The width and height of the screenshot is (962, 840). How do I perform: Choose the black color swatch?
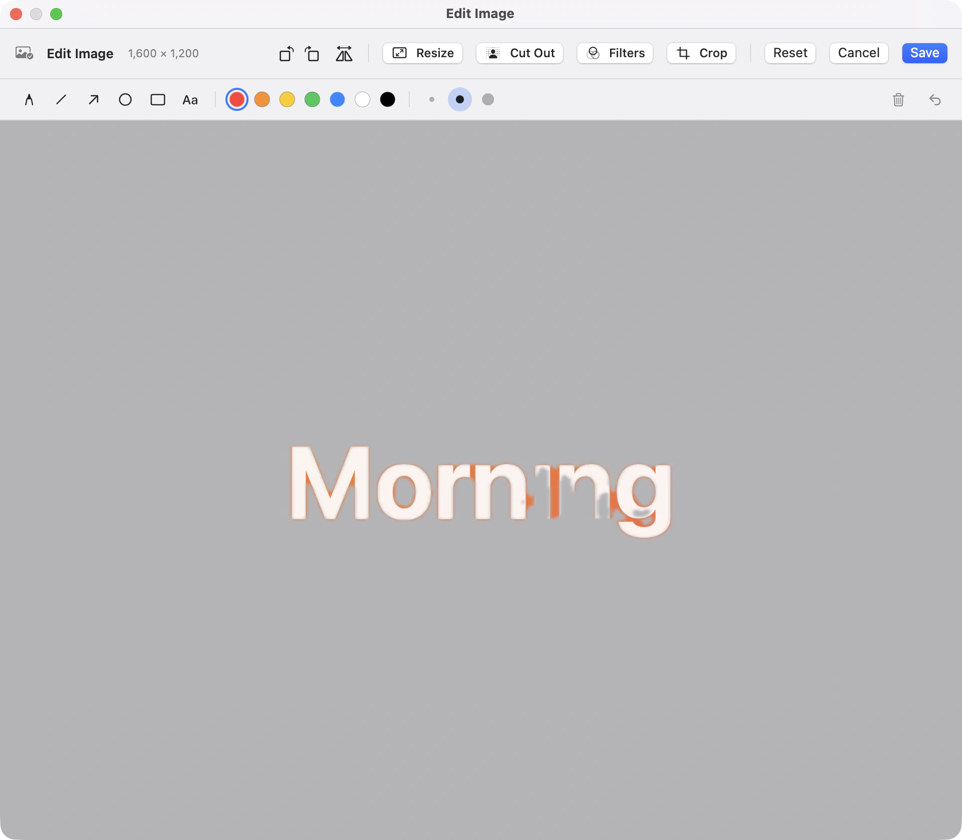coord(388,99)
